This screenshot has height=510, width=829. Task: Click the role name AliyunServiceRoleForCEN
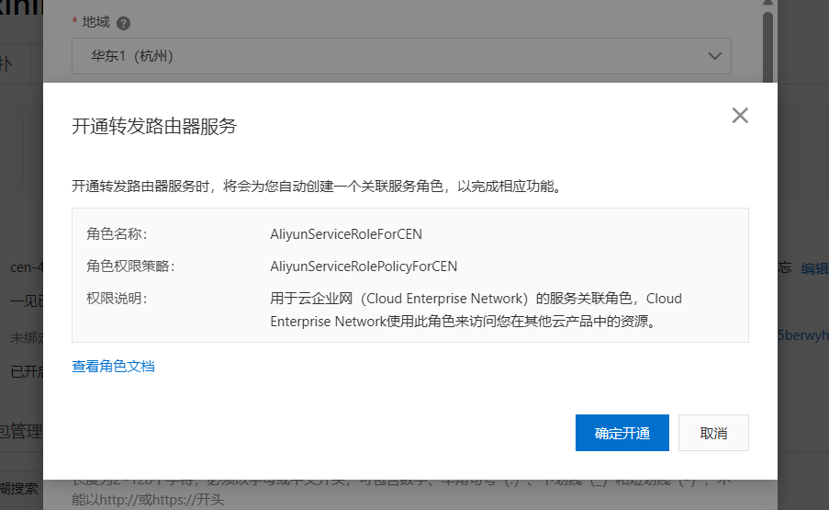pyautogui.click(x=346, y=234)
